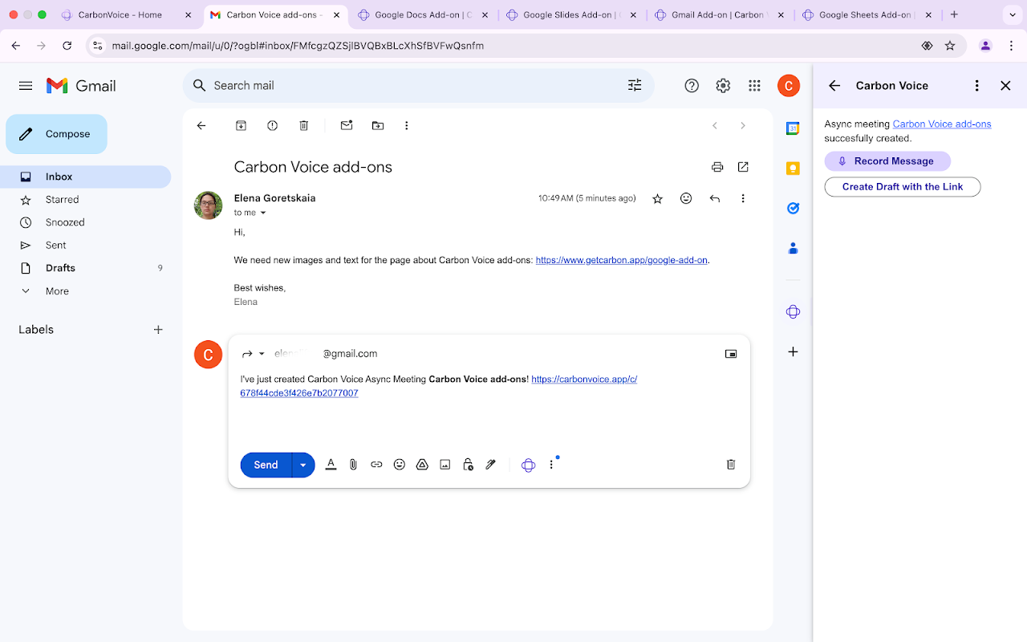Click Record Message button
Image resolution: width=1027 pixels, height=642 pixels.
[887, 161]
